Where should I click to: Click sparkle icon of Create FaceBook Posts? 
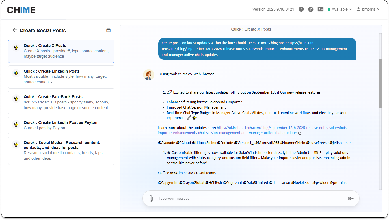coord(16,99)
